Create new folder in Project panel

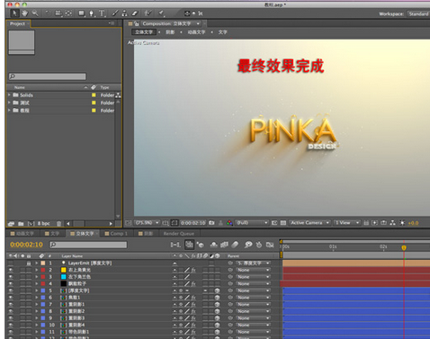pos(21,224)
